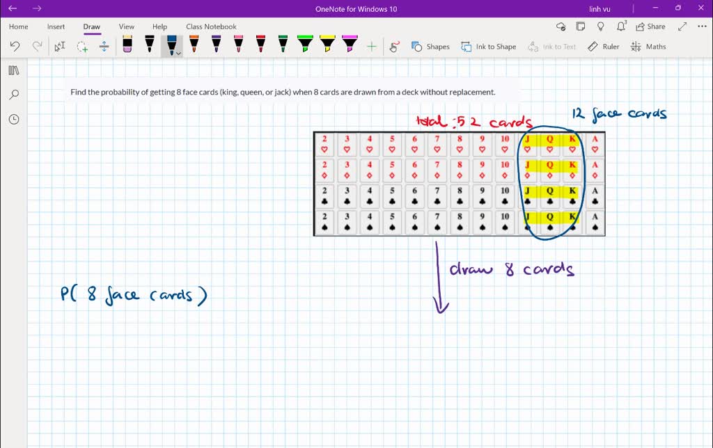The image size is (713, 448).
Task: Enable Ink to Shape
Action: tap(488, 47)
